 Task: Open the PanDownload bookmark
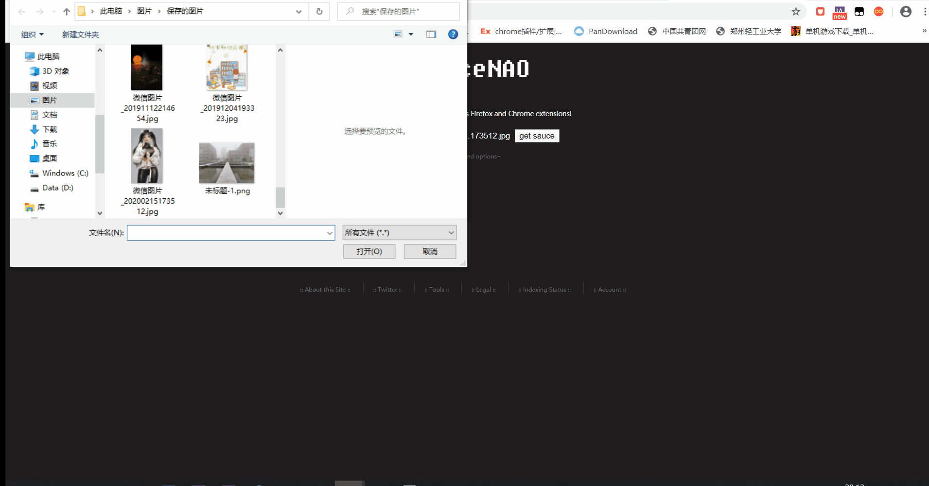pos(606,32)
